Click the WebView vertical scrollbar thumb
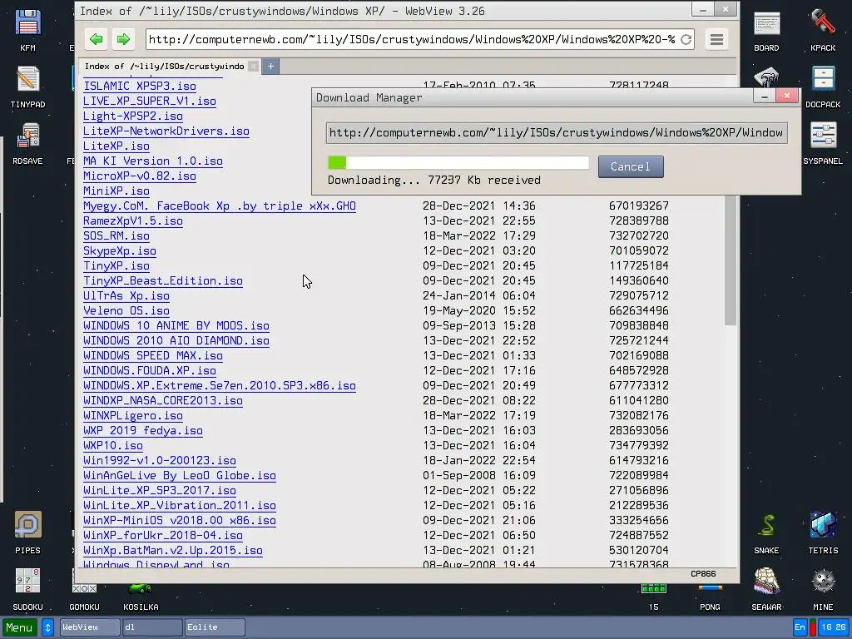The image size is (852, 639). click(731, 260)
